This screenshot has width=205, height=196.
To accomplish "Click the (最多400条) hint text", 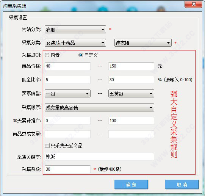I will point(110,169).
